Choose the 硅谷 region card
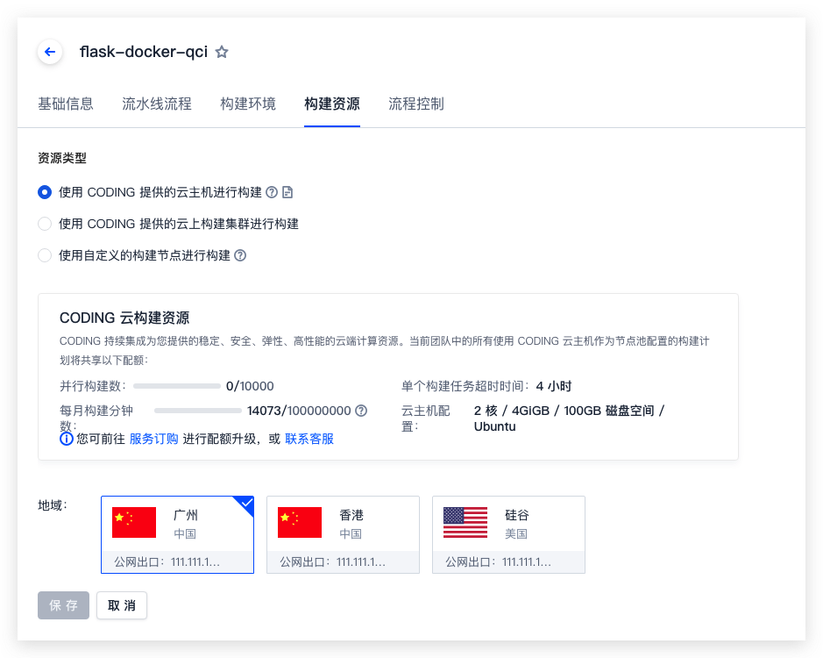This screenshot has height=658, width=823. pyautogui.click(x=508, y=534)
